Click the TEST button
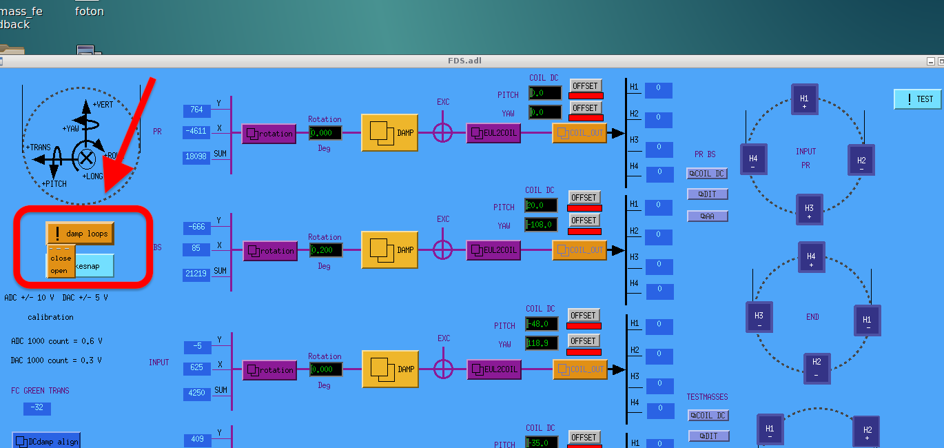 [918, 99]
